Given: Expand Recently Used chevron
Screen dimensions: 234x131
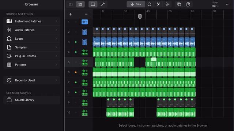Looking at the screenshot, I should point(56,80).
